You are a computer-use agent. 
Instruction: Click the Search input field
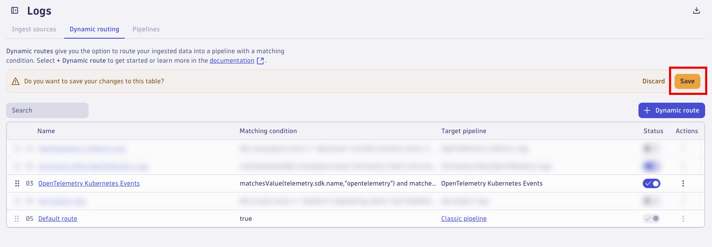pos(47,110)
